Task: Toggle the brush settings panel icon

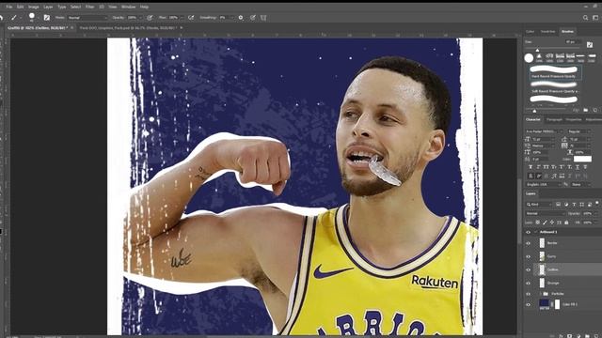Action: pyautogui.click(x=46, y=18)
